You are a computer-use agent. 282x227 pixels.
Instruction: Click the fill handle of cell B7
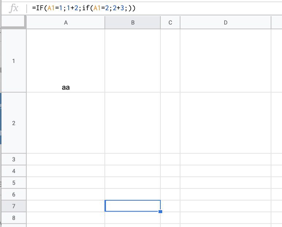(x=160, y=212)
